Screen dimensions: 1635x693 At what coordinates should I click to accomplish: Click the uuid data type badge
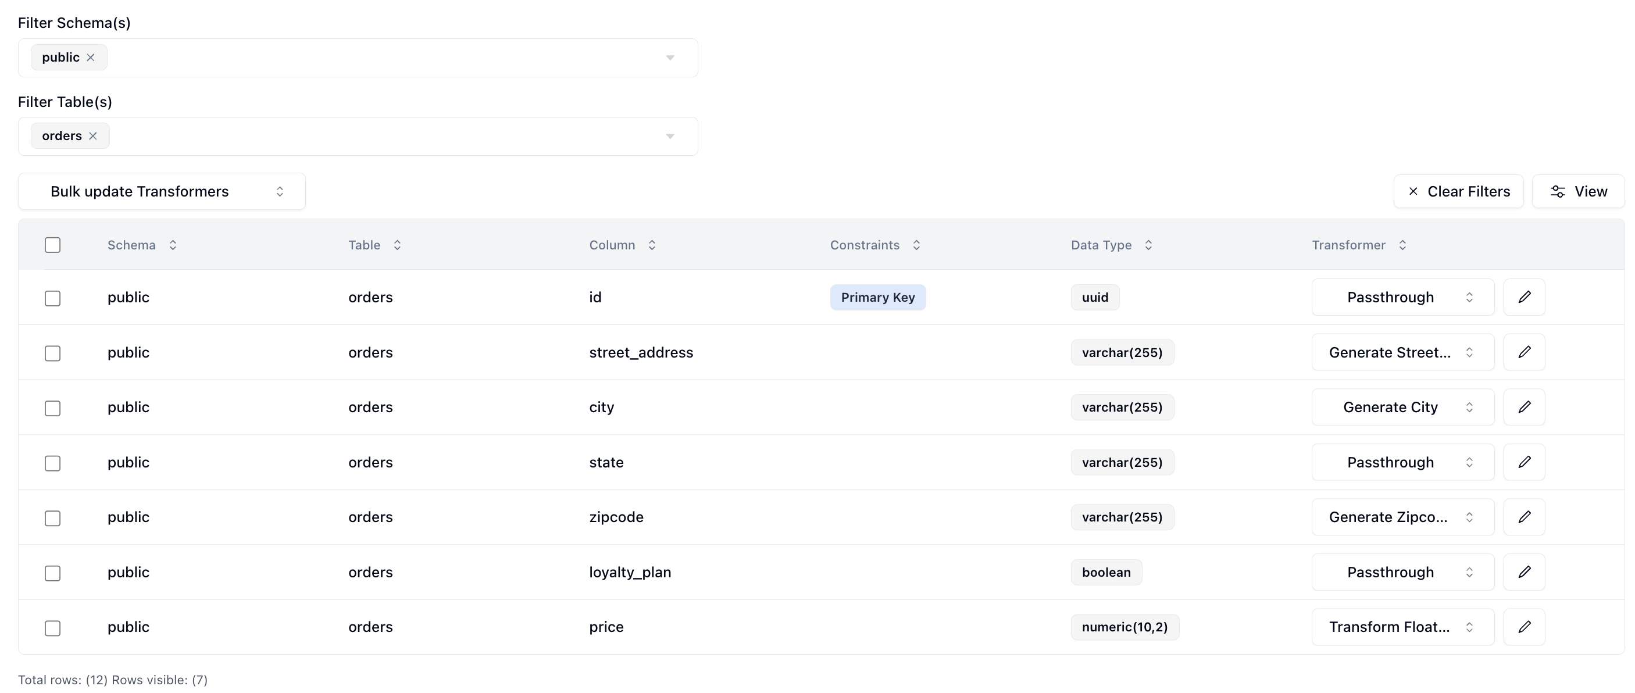(1095, 297)
